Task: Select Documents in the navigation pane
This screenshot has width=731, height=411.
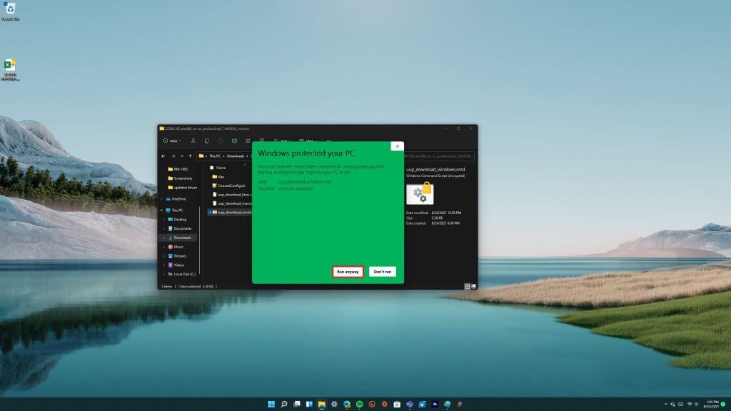Action: click(x=179, y=228)
